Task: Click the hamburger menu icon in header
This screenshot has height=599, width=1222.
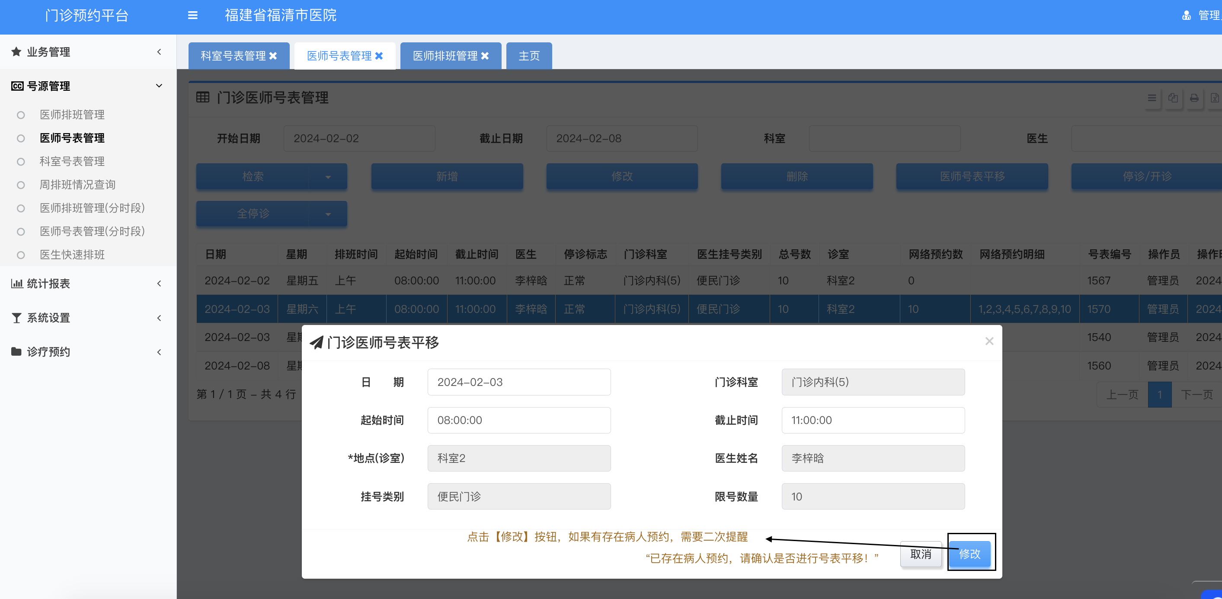Action: coord(192,15)
